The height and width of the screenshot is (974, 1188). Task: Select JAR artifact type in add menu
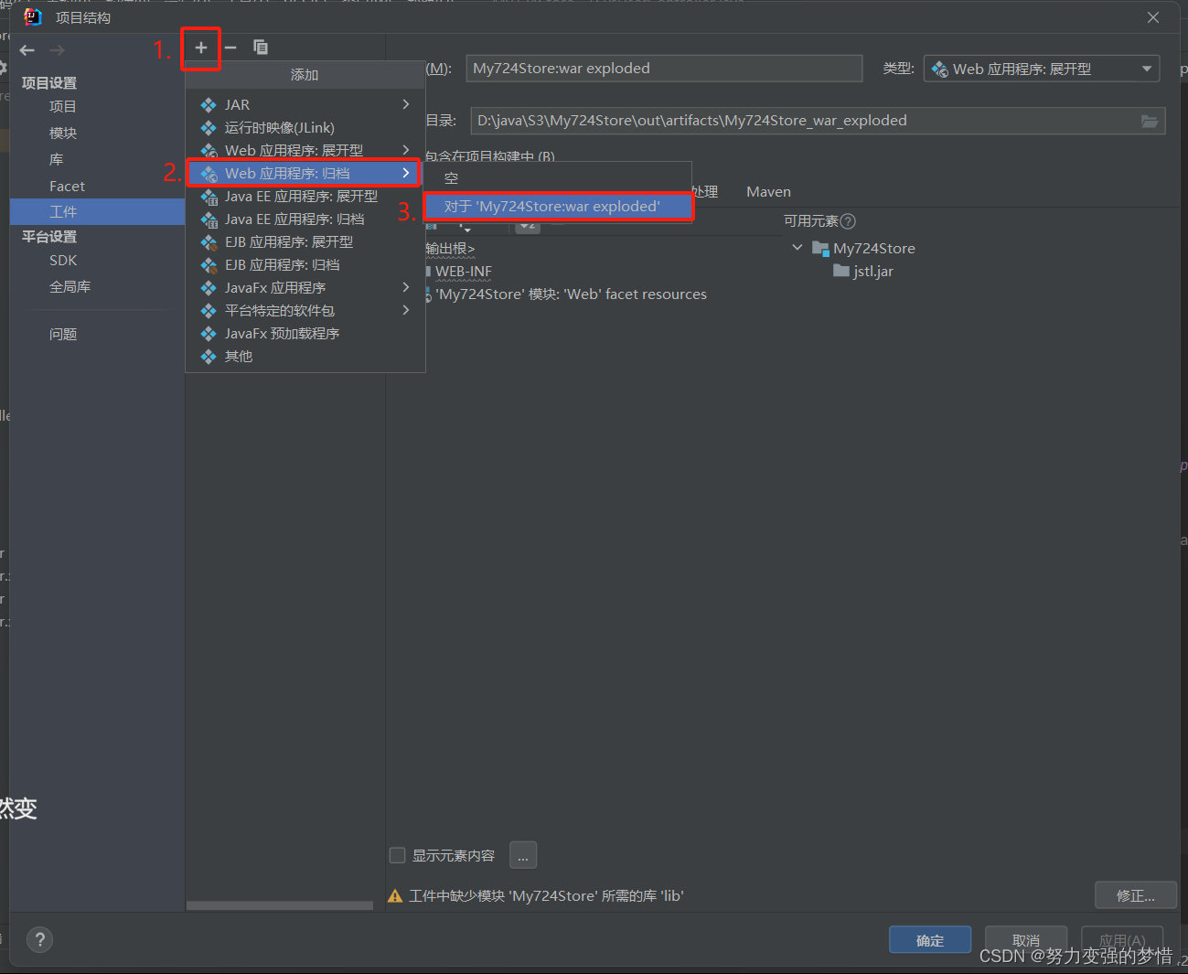pos(305,104)
